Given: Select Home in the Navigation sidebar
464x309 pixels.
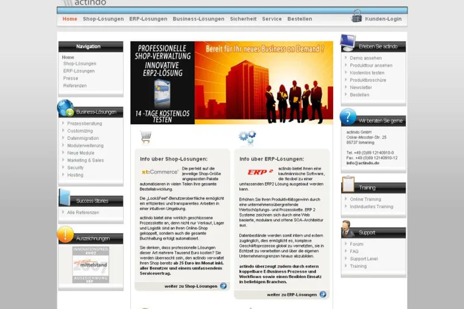Looking at the screenshot, I should click(x=68, y=57).
